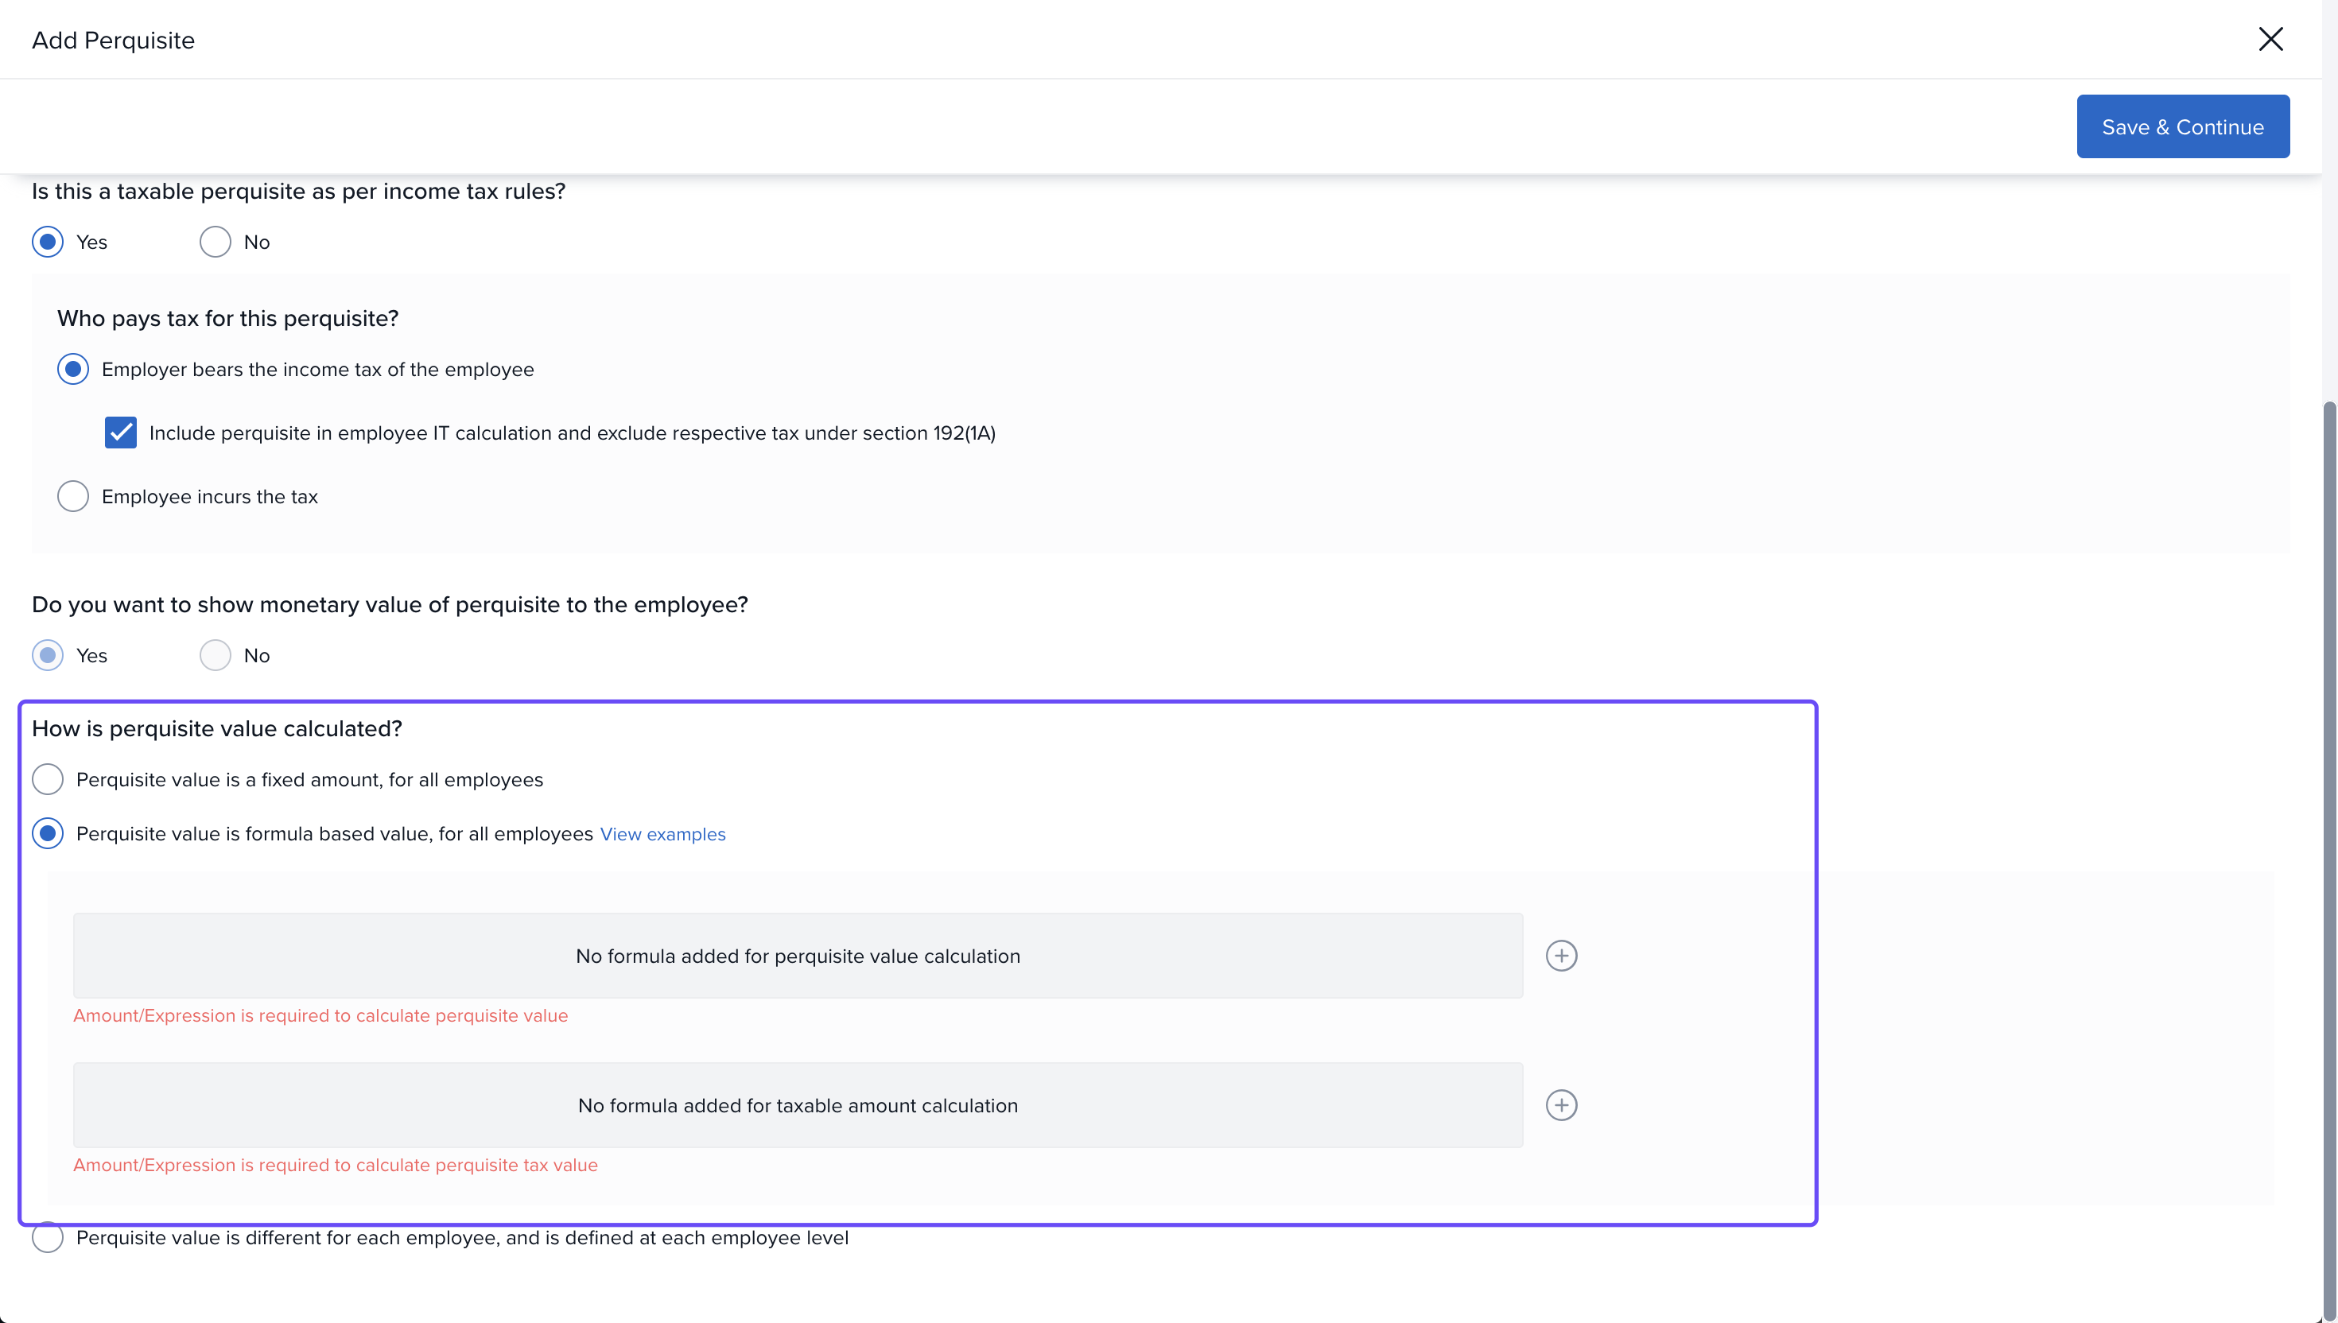Screen dimensions: 2338x1323
Task: Add formula for perquisite value calculation
Action: pos(1561,956)
